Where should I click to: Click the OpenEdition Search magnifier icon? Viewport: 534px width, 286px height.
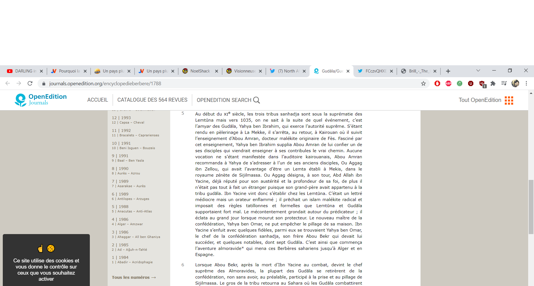(256, 100)
